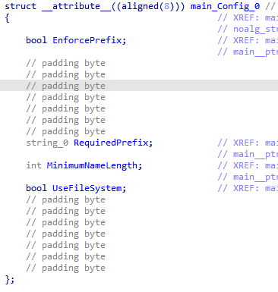Click the closing "};" of the struct

coord(10,280)
